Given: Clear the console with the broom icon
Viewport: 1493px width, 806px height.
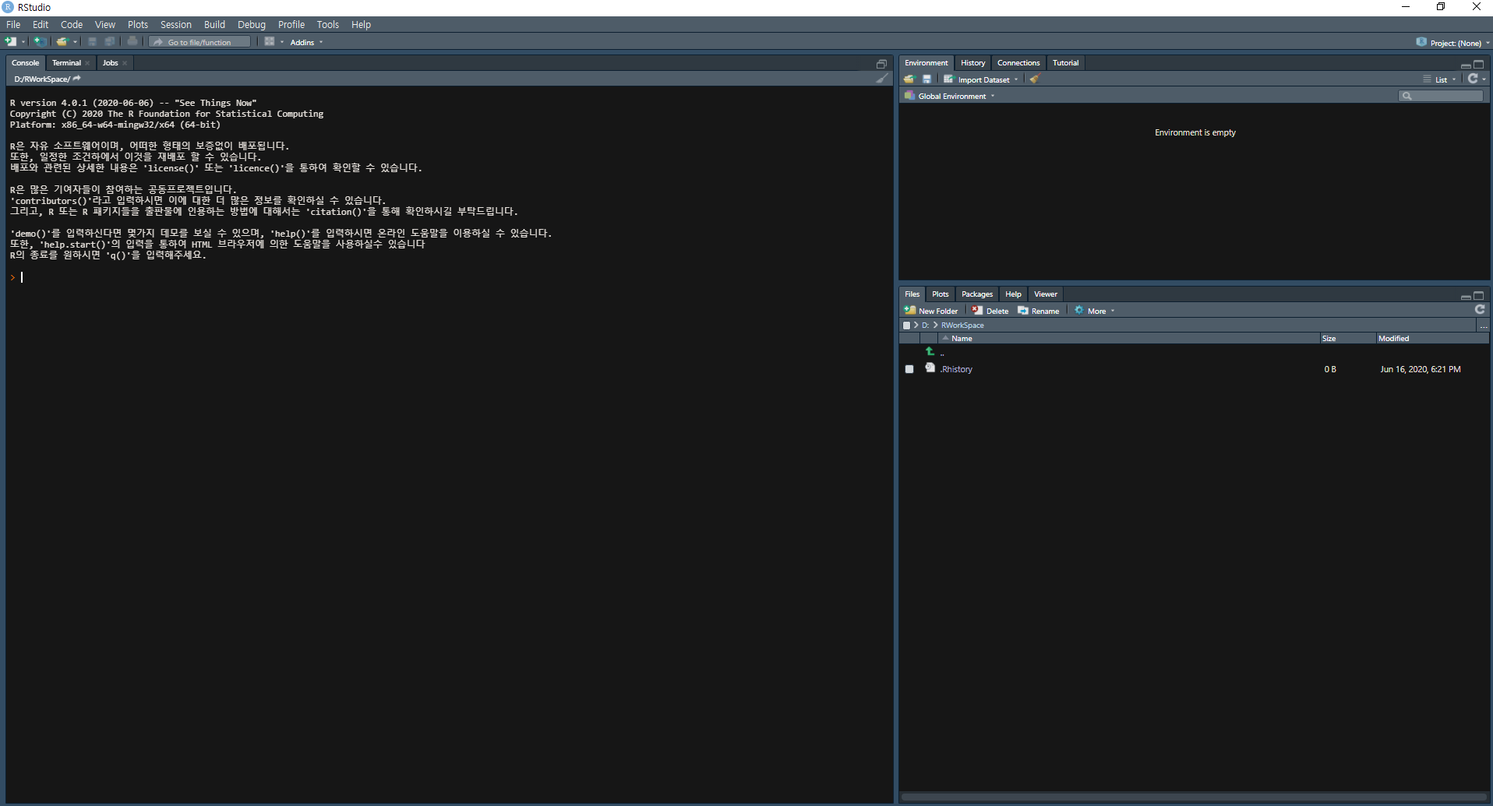Looking at the screenshot, I should [x=881, y=79].
